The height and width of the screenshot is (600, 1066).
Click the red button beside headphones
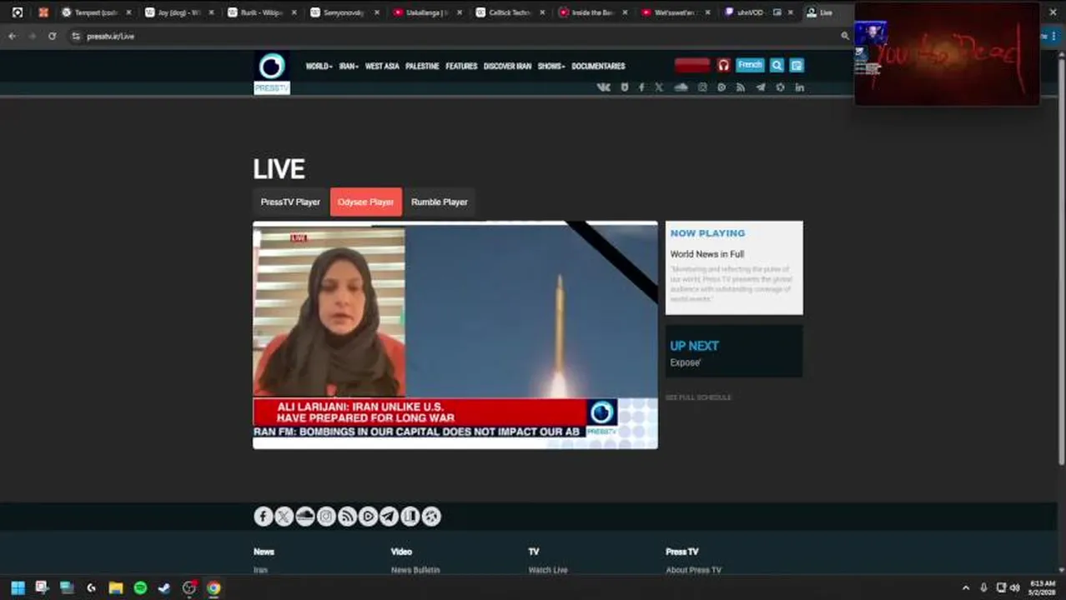point(692,65)
